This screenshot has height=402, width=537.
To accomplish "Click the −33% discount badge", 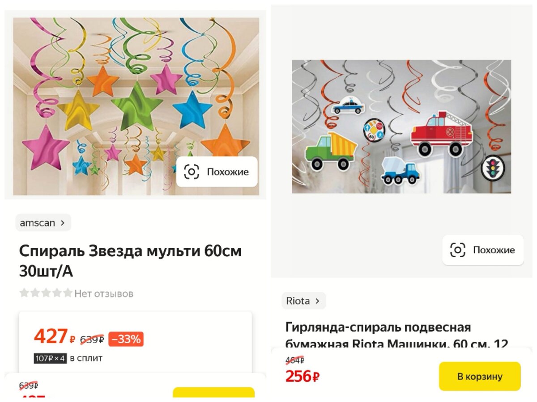I will [126, 339].
